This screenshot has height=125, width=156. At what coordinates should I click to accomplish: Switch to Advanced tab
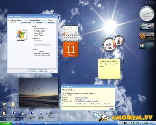(x=51, y=22)
